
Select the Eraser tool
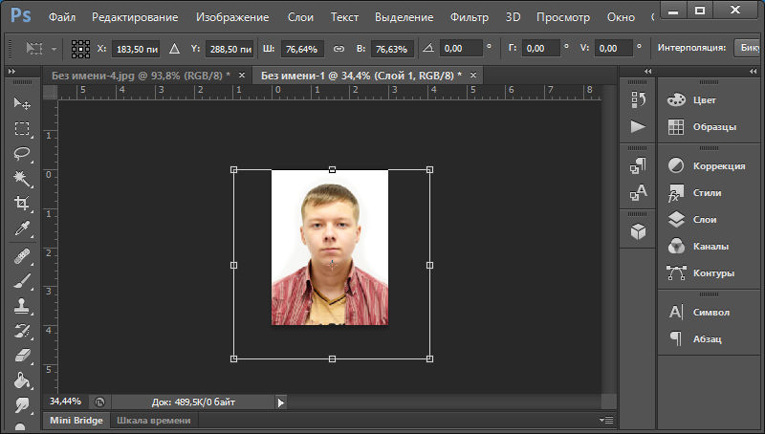click(21, 356)
